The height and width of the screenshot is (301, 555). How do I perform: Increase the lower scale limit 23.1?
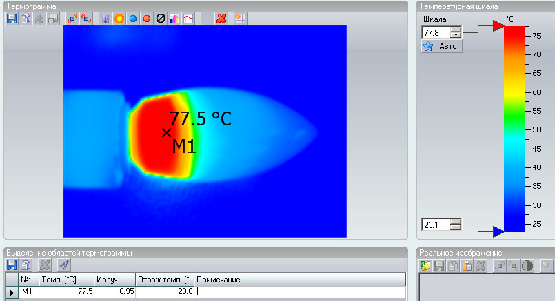click(456, 222)
